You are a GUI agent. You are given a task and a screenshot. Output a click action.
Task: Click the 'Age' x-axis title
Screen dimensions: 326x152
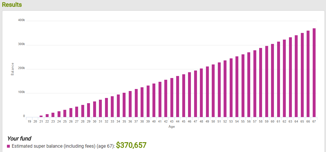tap(172, 127)
